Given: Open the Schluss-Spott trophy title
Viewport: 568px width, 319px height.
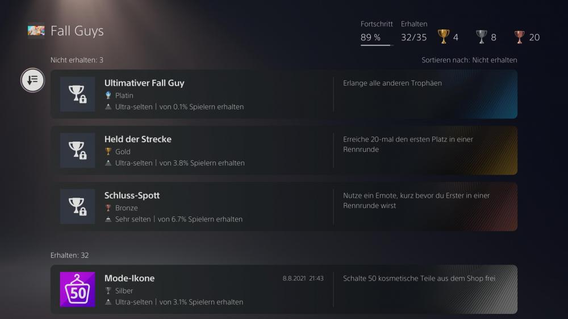Looking at the screenshot, I should pos(132,195).
